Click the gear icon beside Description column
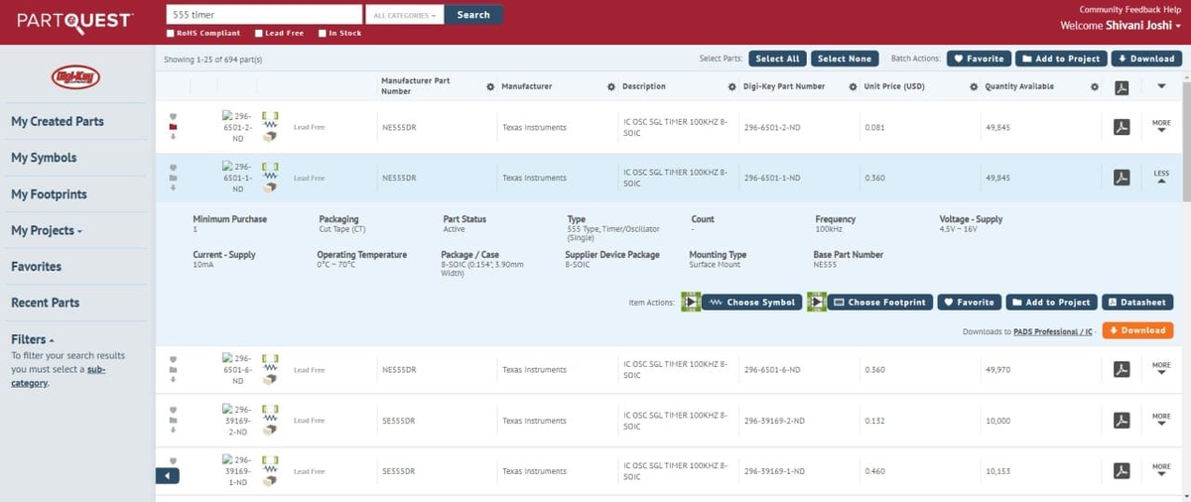The height and width of the screenshot is (502, 1191). [730, 87]
